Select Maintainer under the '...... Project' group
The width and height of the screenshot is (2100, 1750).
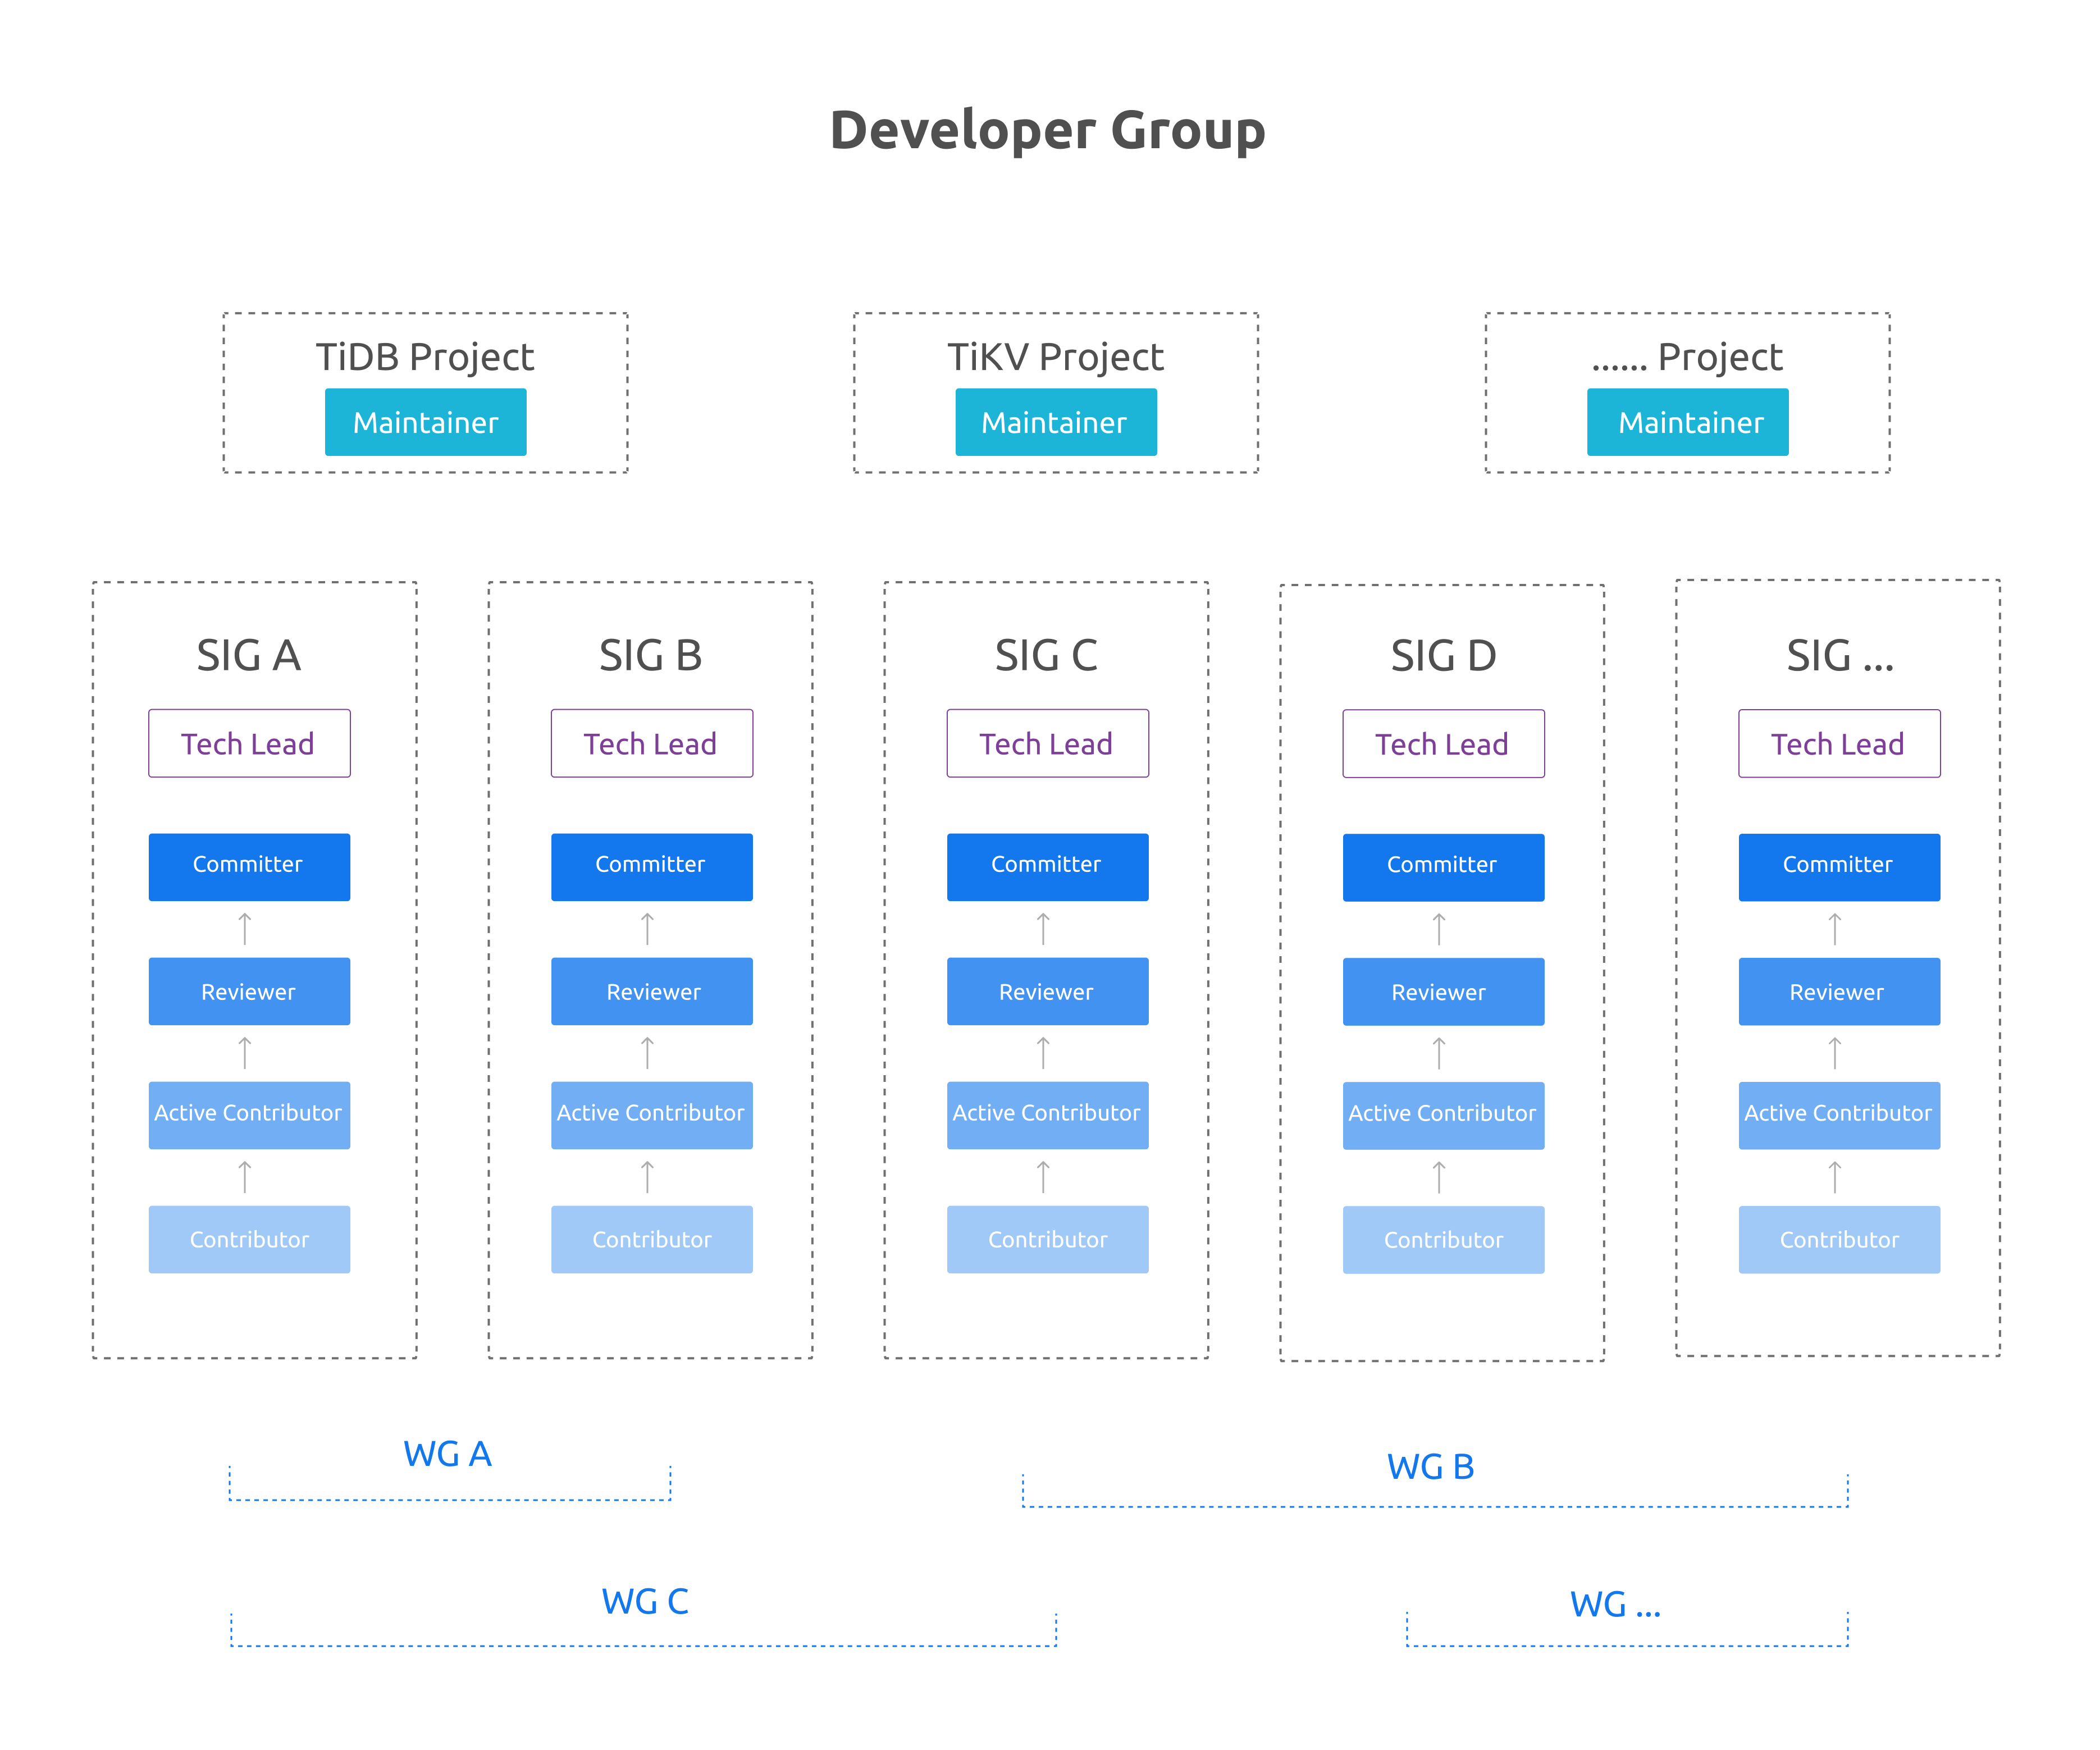[1687, 422]
